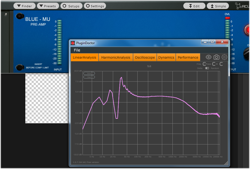Click the INPUT level meter
The height and width of the screenshot is (169, 250).
pyautogui.click(x=60, y=42)
